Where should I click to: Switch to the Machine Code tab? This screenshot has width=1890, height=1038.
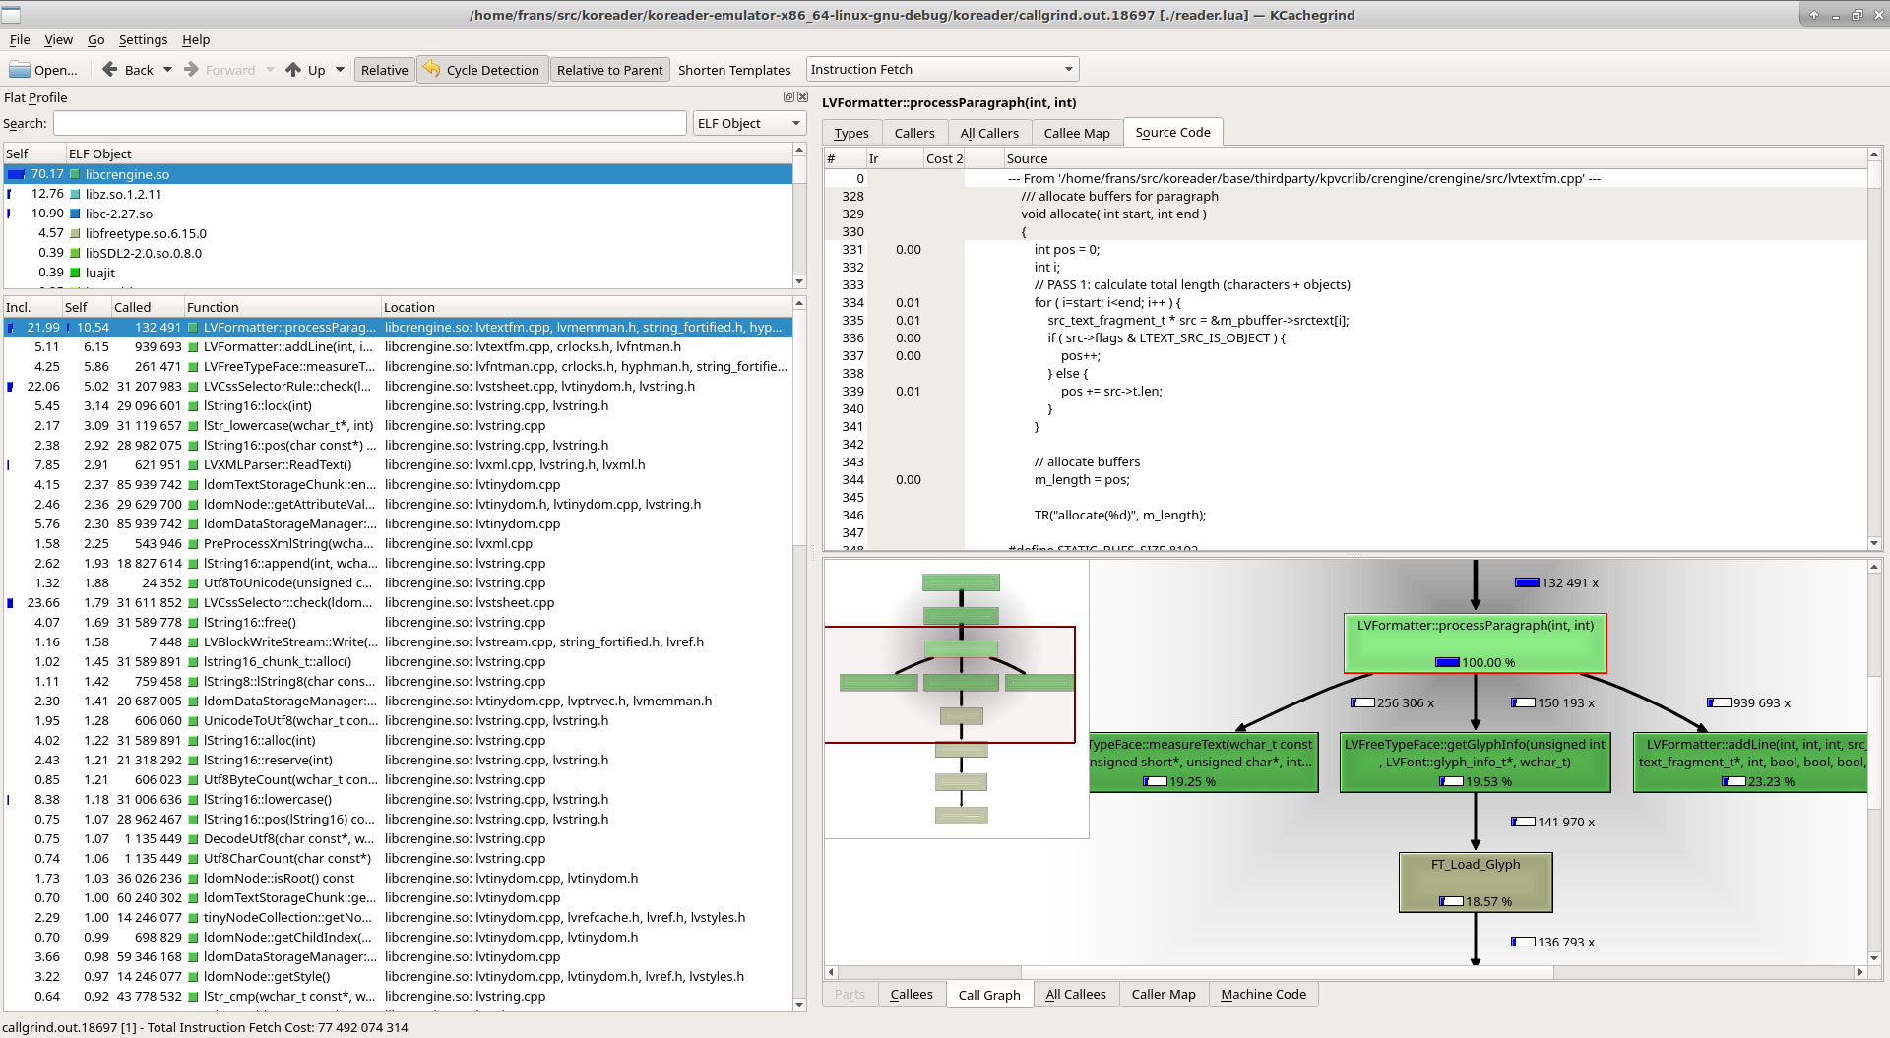[1264, 994]
